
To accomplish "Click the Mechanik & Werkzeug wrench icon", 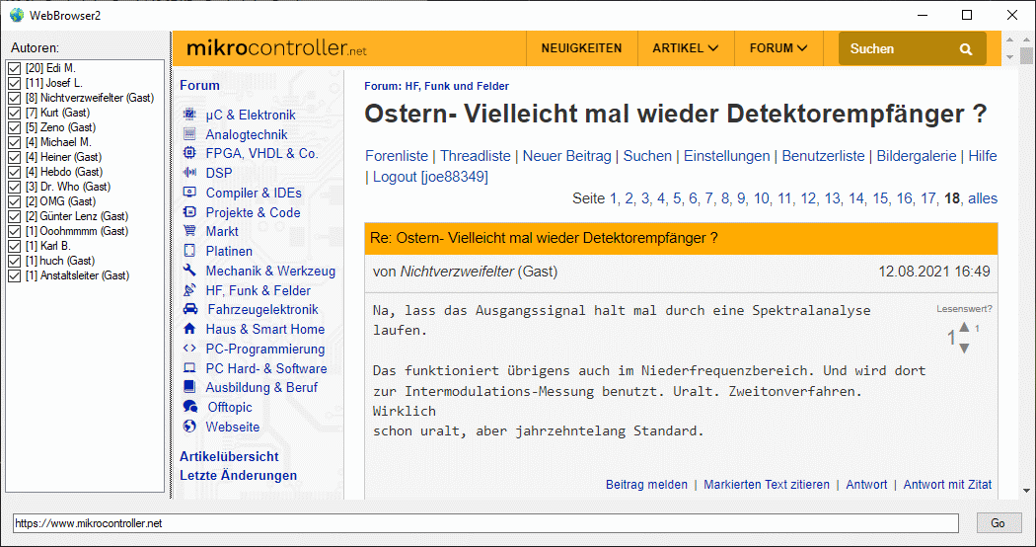I will click(x=189, y=271).
